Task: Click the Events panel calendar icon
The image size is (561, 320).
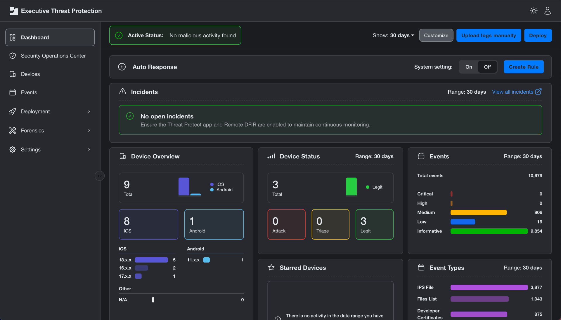Action: click(x=421, y=156)
